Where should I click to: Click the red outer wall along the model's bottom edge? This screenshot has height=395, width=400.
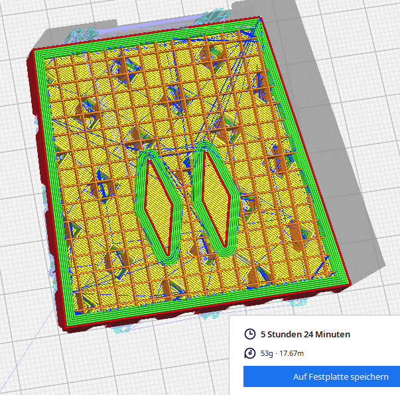199,311
